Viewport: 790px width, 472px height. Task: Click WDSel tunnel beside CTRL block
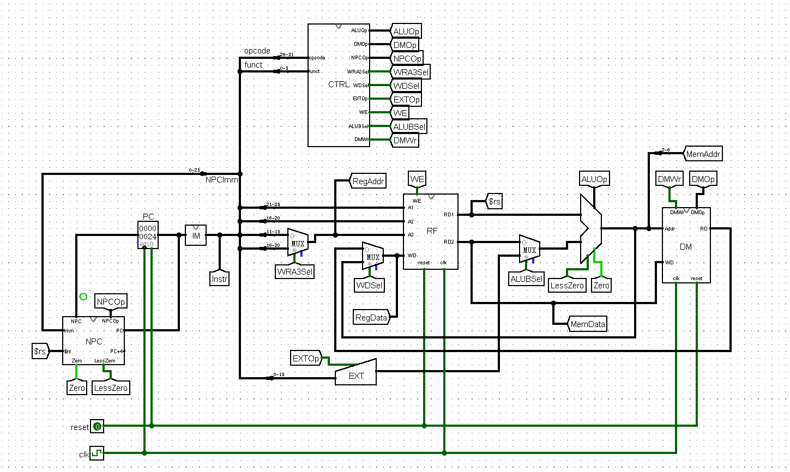(406, 86)
